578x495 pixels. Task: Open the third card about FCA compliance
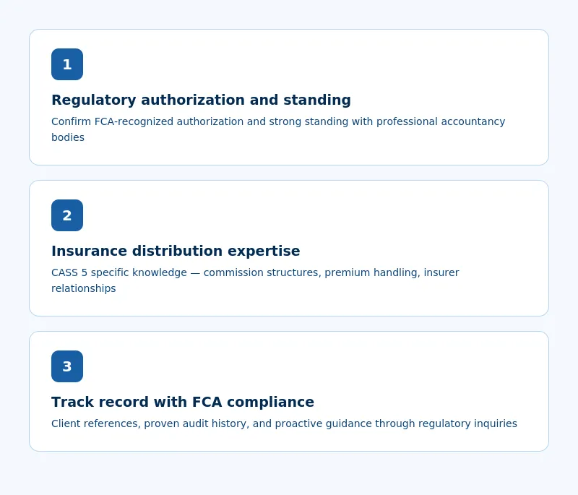(x=289, y=391)
